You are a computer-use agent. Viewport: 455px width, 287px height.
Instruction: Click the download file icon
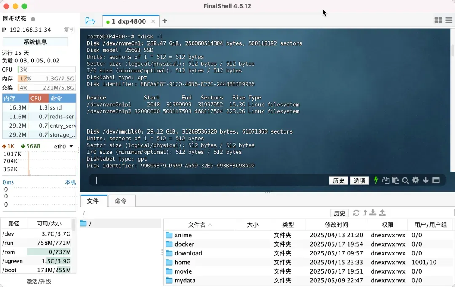point(373,213)
